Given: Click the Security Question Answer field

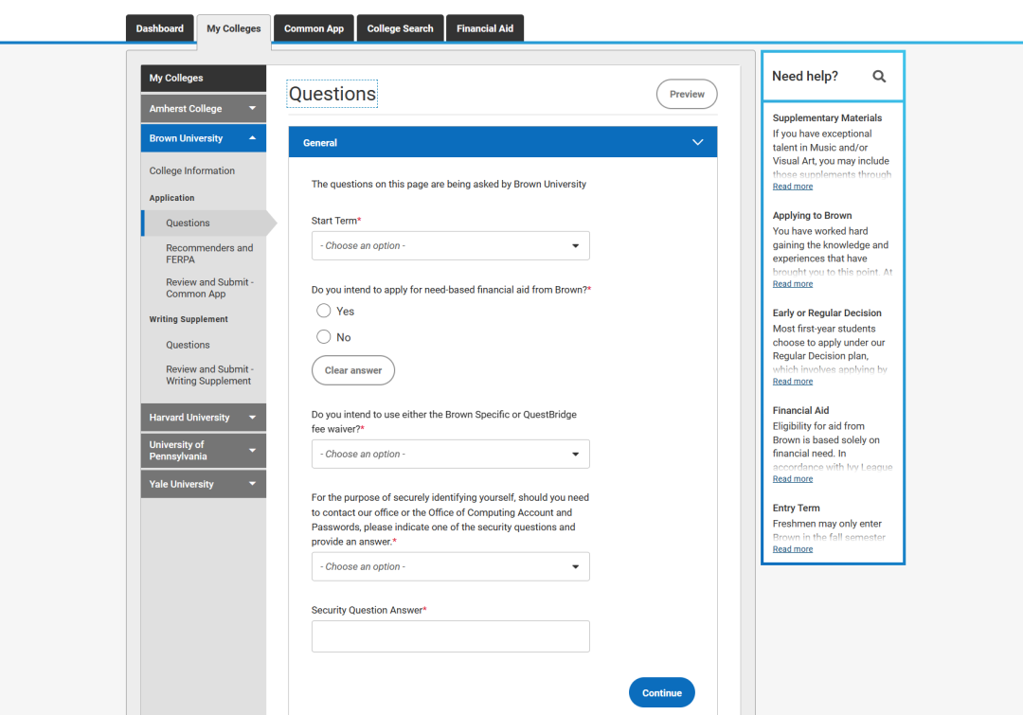Looking at the screenshot, I should (x=450, y=636).
